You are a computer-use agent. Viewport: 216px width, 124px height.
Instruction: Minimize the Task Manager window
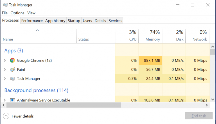click(178, 5)
